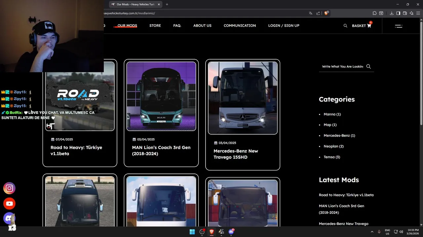
Task: Open the ABOUT US menu item
Action: point(202,26)
